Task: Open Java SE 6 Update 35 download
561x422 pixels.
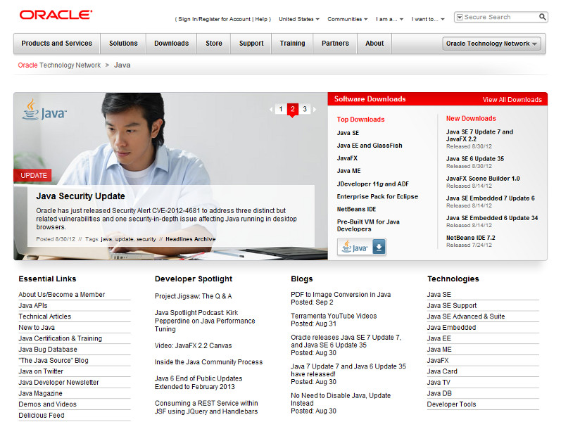Action: pyautogui.click(x=475, y=158)
